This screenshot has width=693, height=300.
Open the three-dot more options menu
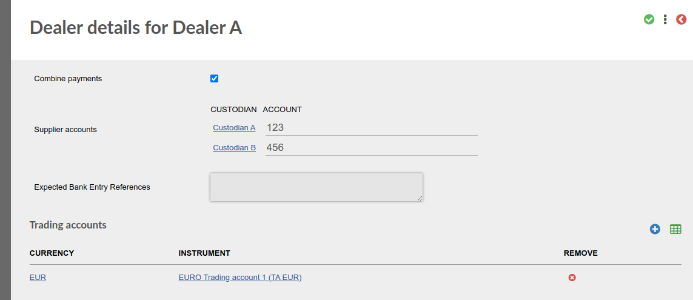pos(665,19)
